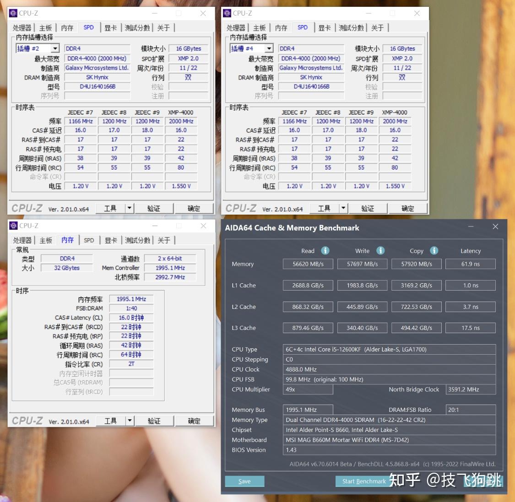Open slot #2 memory slot dropdown
Viewport: 515px width, 502px height.
[x=55, y=49]
